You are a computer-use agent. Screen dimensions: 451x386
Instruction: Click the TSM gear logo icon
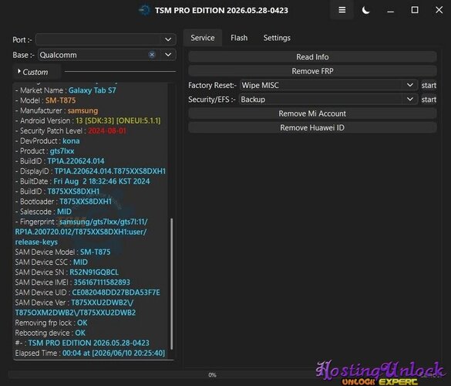pos(144,10)
